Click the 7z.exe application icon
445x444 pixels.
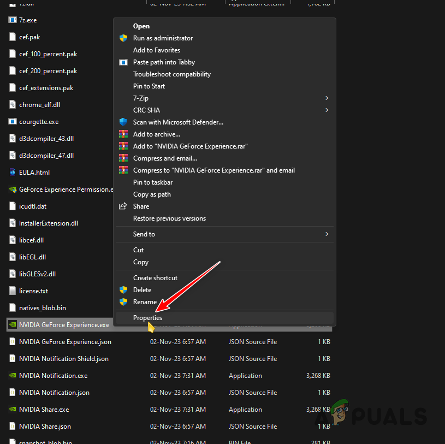[13, 20]
